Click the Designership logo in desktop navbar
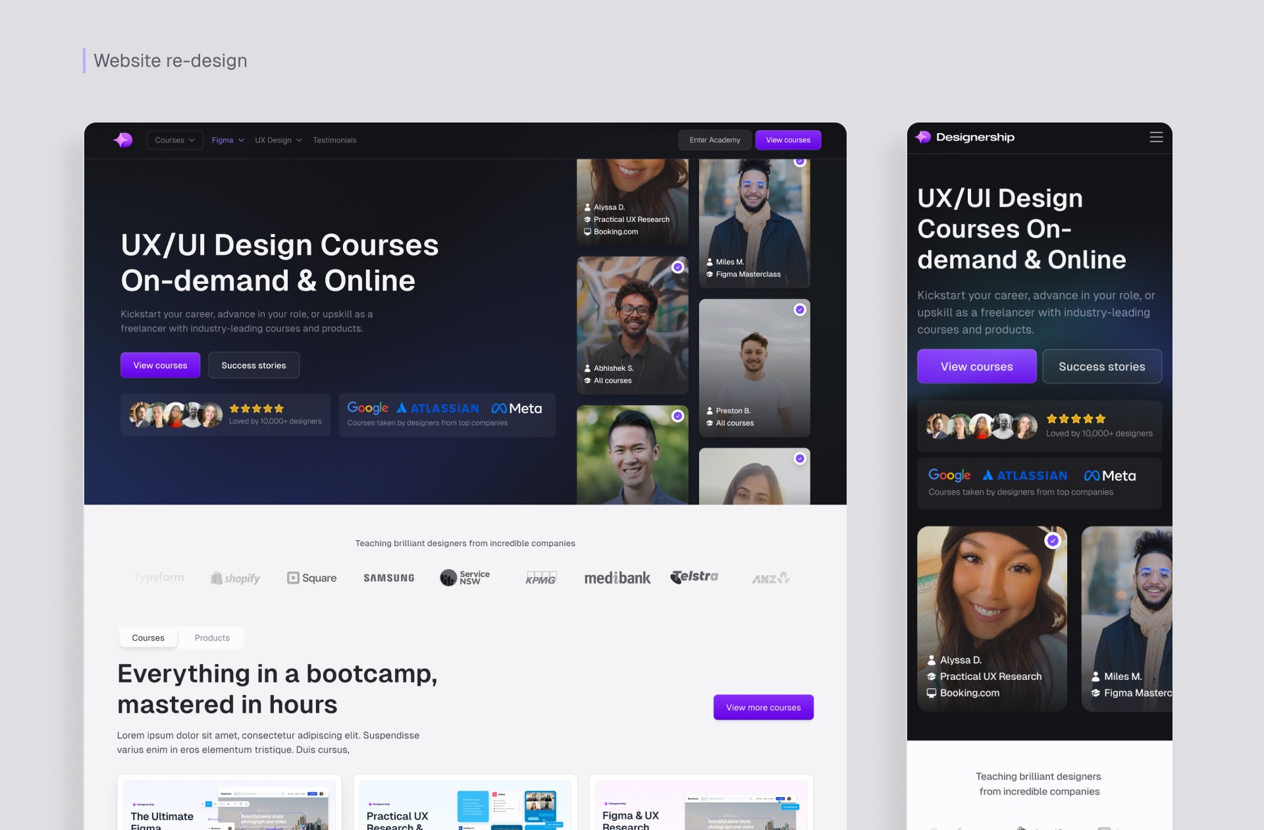Viewport: 1264px width, 830px height. (x=122, y=140)
